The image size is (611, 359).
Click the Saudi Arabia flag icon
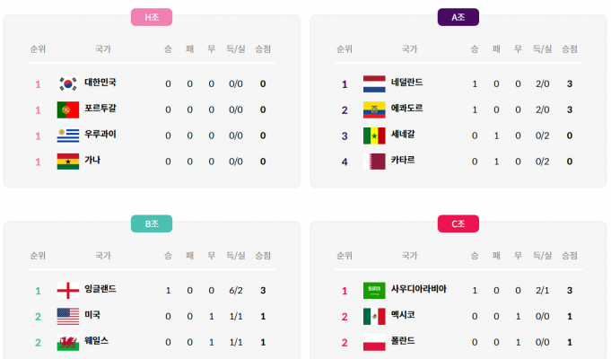(374, 291)
